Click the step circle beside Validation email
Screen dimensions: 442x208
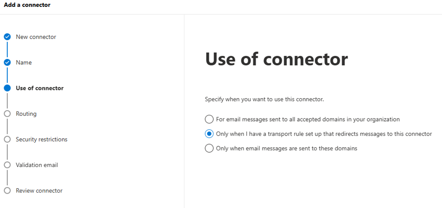pos(7,165)
